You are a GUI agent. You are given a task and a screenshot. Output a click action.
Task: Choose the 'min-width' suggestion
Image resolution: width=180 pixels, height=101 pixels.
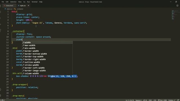click(47, 48)
